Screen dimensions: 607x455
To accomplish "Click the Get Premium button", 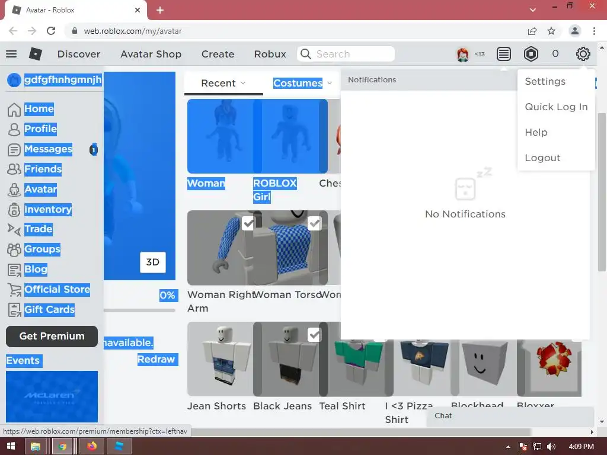I will click(52, 337).
